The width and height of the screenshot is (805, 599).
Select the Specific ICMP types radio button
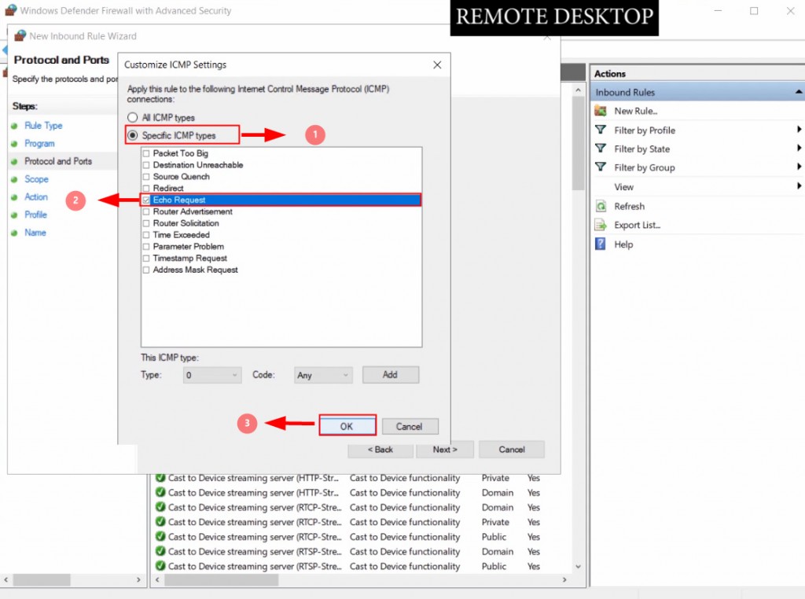(x=132, y=135)
